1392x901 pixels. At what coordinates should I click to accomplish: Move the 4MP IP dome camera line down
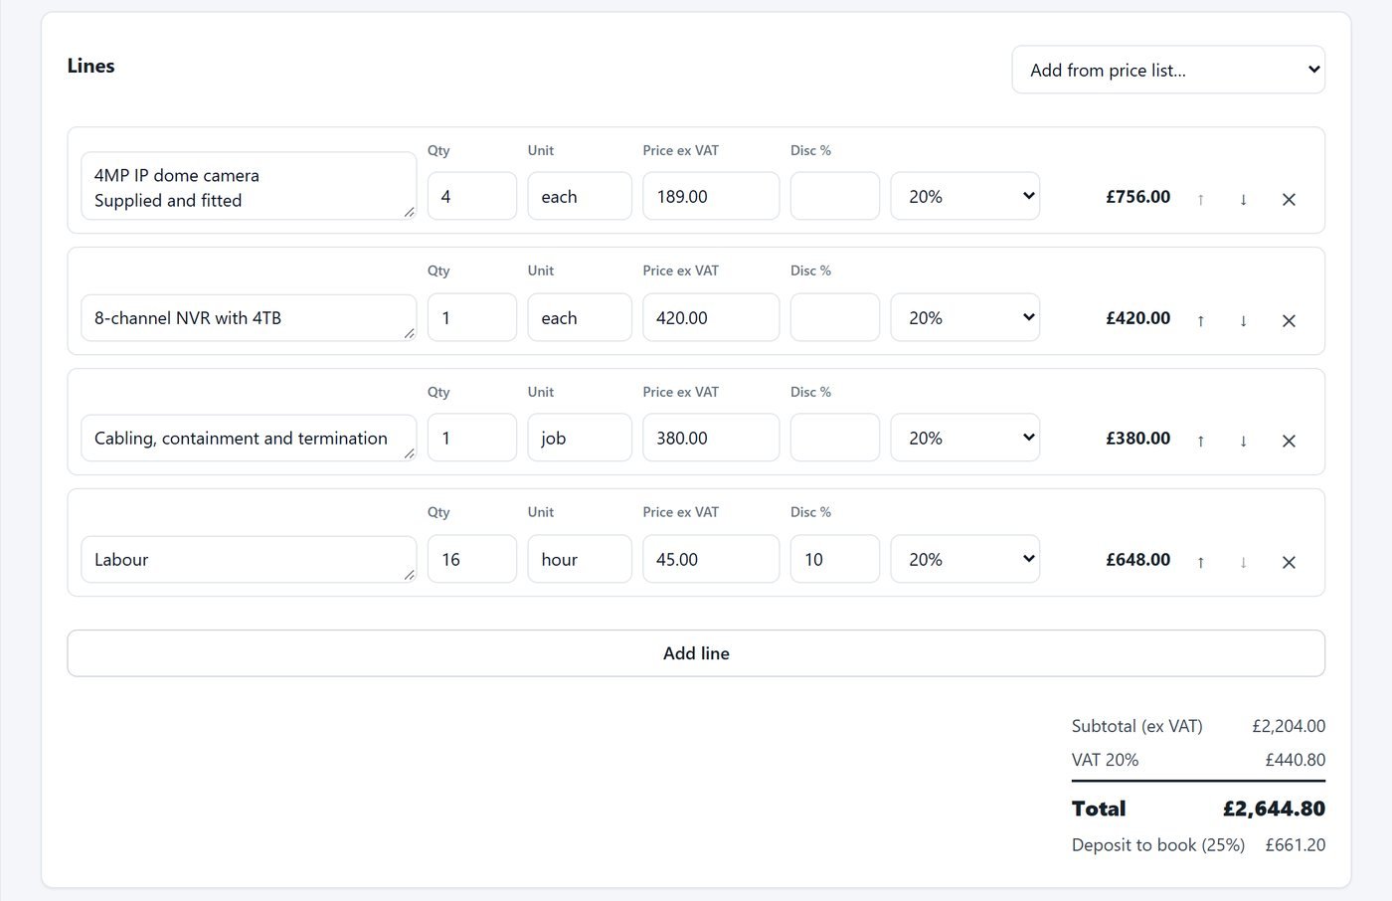[1243, 199]
